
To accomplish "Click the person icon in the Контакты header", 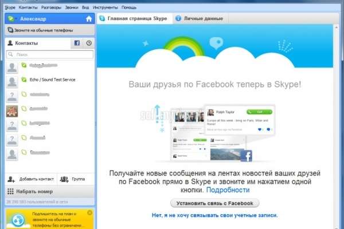I will click(10, 43).
